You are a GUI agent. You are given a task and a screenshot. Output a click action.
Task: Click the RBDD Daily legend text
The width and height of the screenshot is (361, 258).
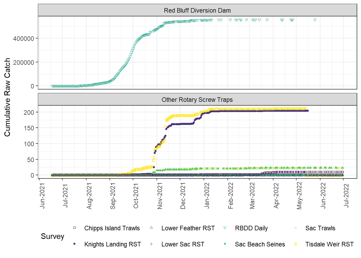251,228
